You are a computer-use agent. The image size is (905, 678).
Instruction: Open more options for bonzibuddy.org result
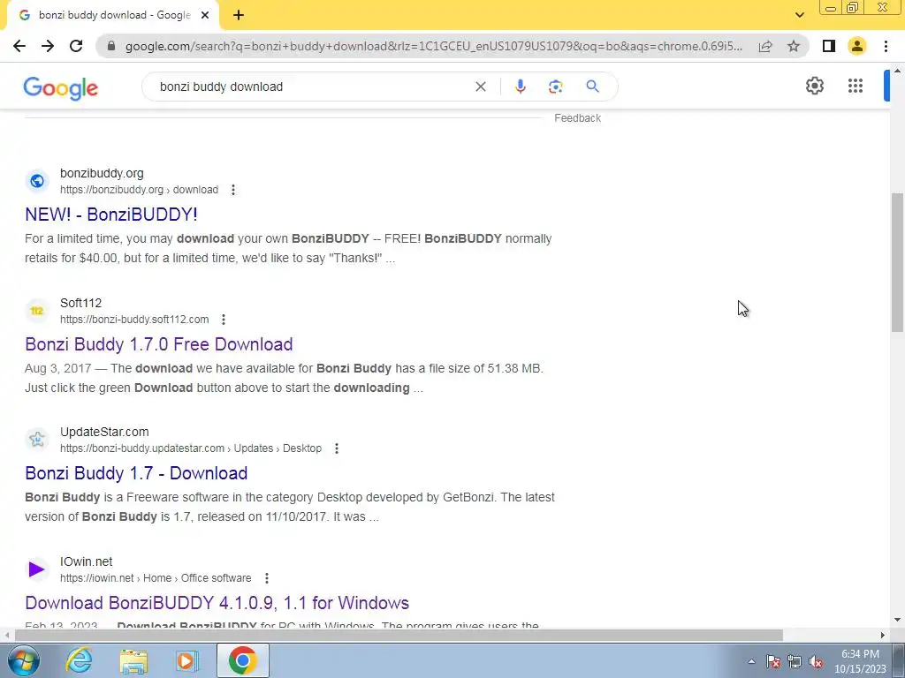pyautogui.click(x=233, y=190)
